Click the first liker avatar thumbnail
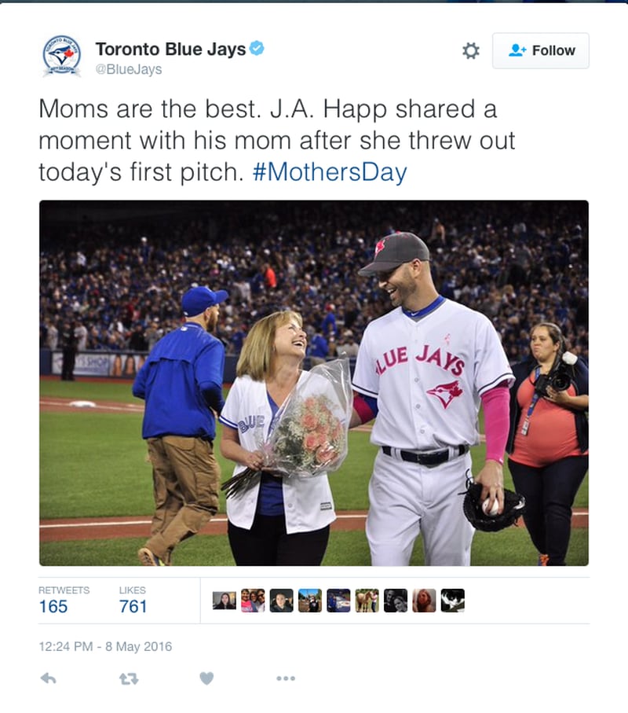628x713 pixels. 225,601
